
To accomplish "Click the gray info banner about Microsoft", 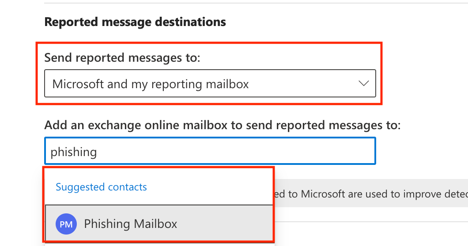I will tap(371, 194).
